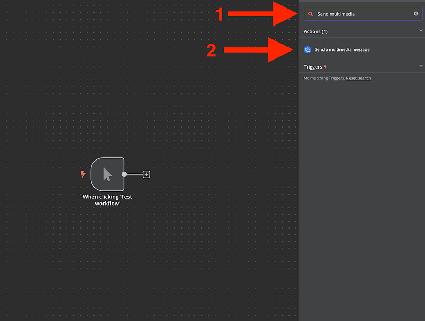Click the blue multimedia message action icon

pyautogui.click(x=308, y=49)
